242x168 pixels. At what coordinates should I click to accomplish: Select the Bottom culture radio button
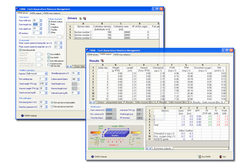(x=49, y=22)
